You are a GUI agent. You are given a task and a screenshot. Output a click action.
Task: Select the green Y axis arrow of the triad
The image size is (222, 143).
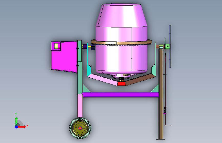[16, 121]
